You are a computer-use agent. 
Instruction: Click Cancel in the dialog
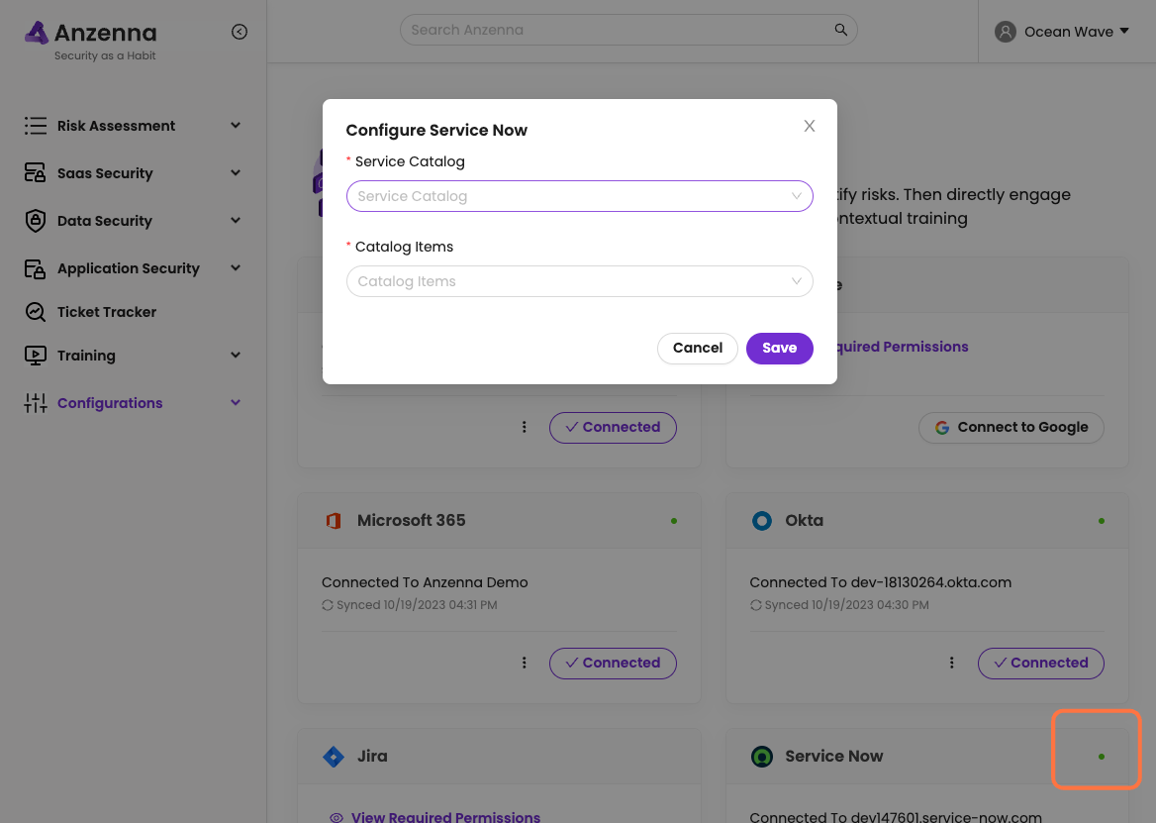tap(697, 348)
